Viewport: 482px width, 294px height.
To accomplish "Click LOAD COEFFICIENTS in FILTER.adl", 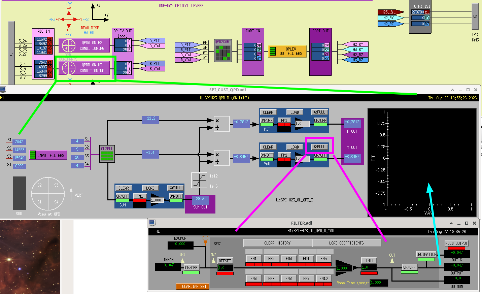I will tap(346, 243).
